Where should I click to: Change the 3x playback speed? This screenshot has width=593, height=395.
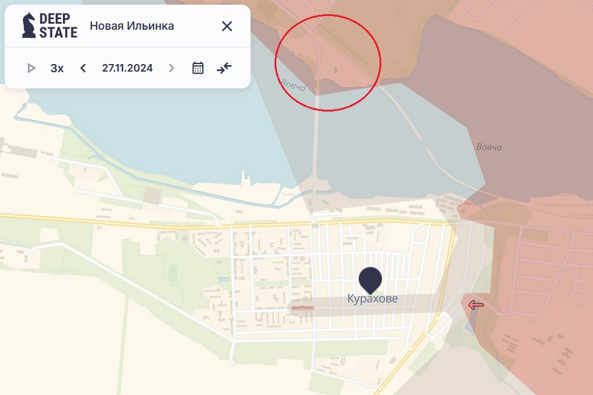57,68
